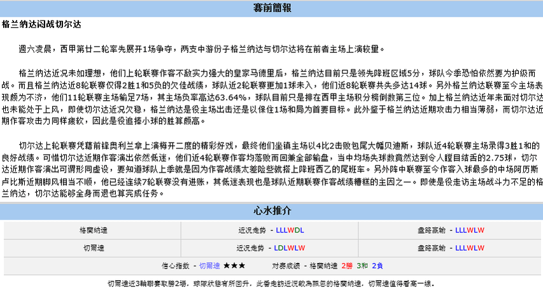This screenshot has width=543, height=291.
Task: Click the green 3和 head-to-head value
Action: 362,266
